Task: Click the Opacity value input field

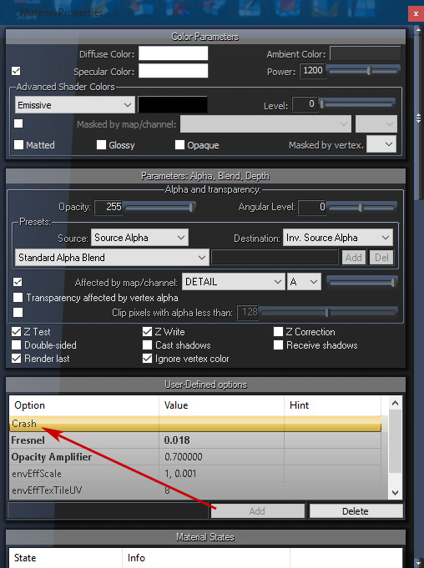Action: click(108, 207)
